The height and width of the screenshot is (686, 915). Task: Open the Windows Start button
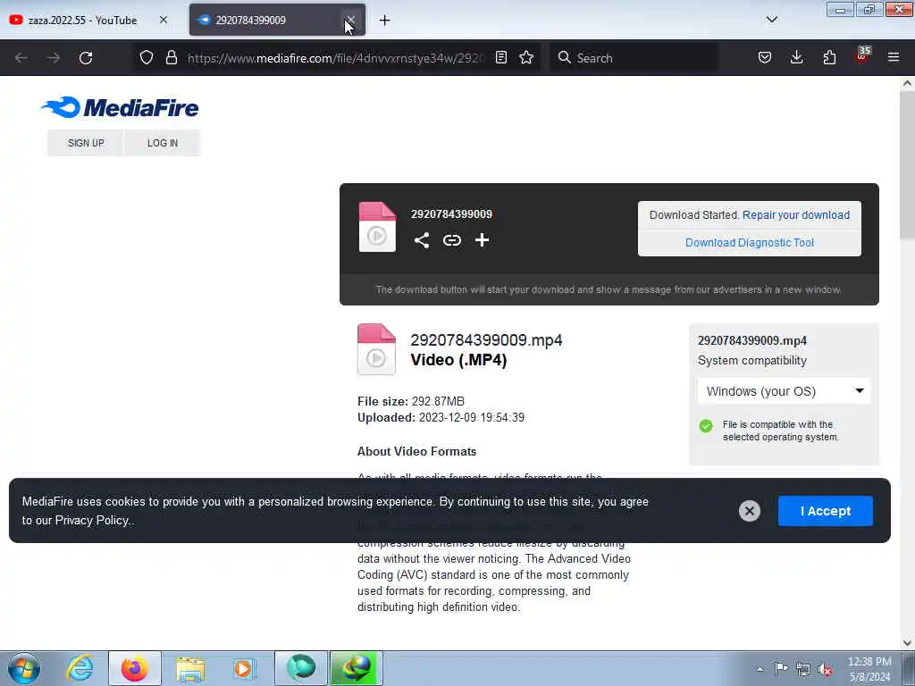24,668
